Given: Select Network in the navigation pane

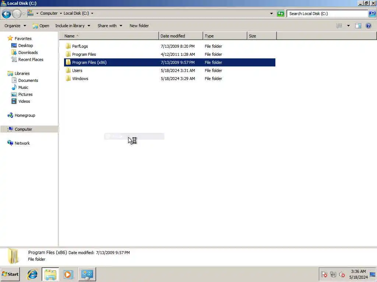Looking at the screenshot, I should coord(22,143).
